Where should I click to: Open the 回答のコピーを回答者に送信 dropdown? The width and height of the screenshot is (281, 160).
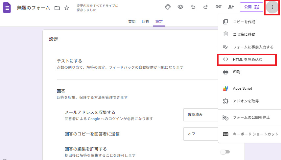point(200,134)
